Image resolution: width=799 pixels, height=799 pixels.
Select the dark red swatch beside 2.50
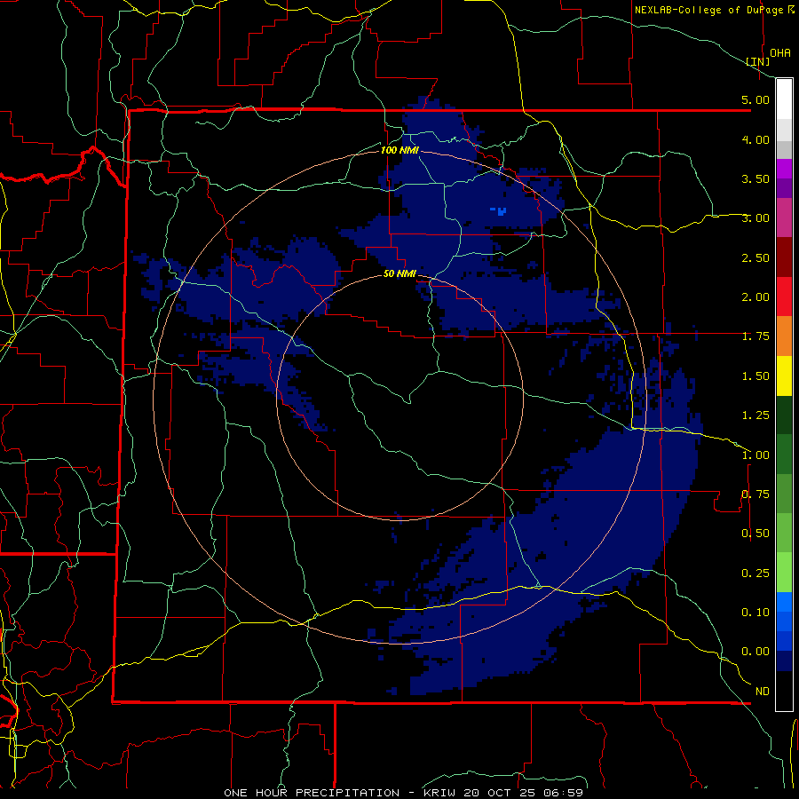pos(784,257)
